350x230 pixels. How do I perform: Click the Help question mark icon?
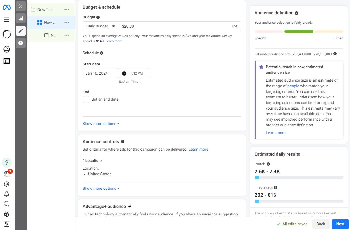pos(7,163)
